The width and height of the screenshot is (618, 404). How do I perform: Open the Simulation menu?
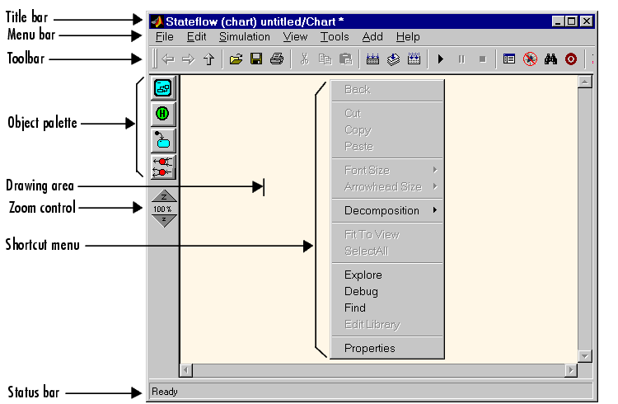pyautogui.click(x=244, y=37)
